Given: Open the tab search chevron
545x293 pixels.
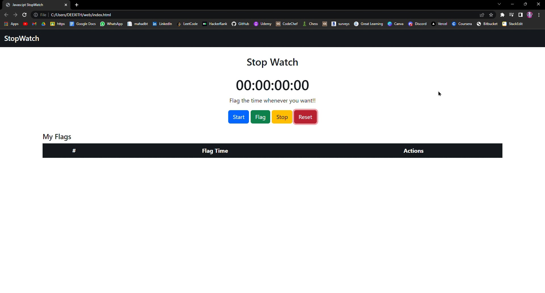Looking at the screenshot, I should point(499,4).
